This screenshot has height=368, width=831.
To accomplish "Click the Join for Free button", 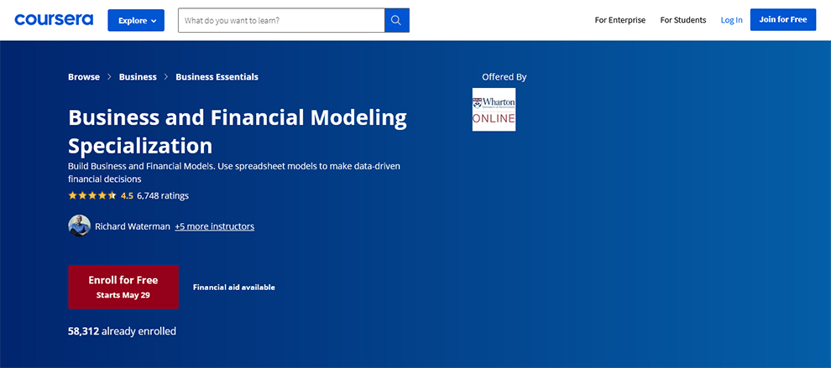I will pyautogui.click(x=783, y=19).
